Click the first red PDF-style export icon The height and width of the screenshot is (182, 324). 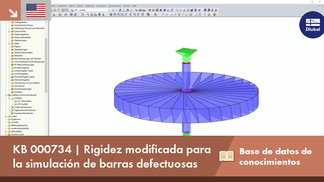[212, 10]
